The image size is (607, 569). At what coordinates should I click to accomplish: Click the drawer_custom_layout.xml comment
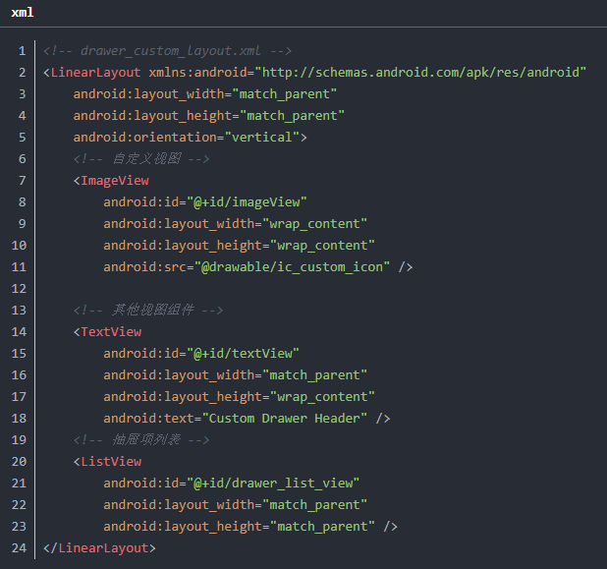(167, 51)
